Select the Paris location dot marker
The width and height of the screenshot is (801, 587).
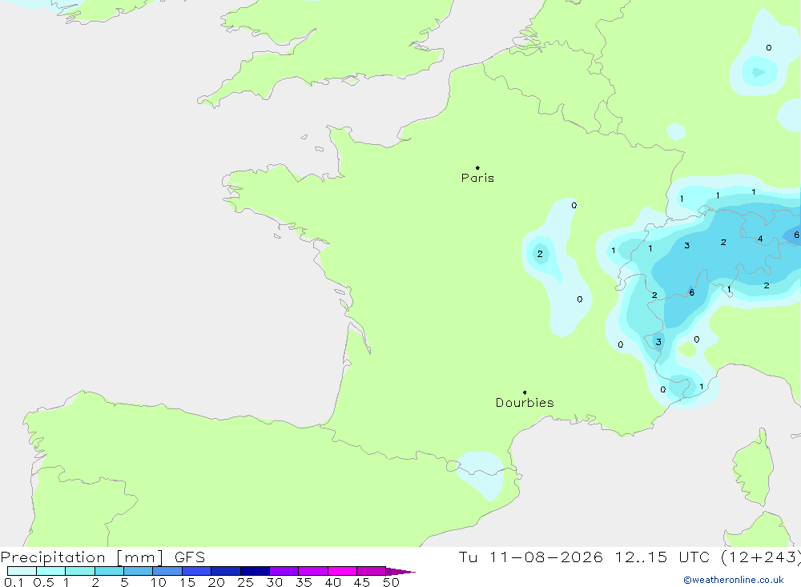(477, 167)
